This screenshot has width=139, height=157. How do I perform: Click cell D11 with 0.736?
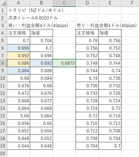pyautogui.click(x=87, y=86)
